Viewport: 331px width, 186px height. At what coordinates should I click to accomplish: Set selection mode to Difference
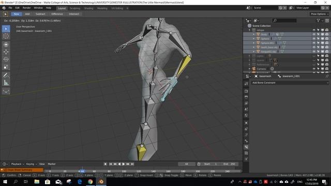point(57,14)
